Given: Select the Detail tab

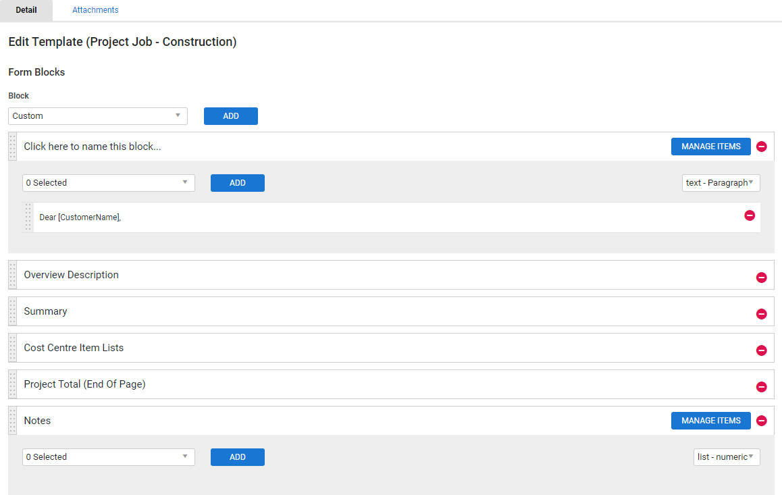Looking at the screenshot, I should pos(26,10).
